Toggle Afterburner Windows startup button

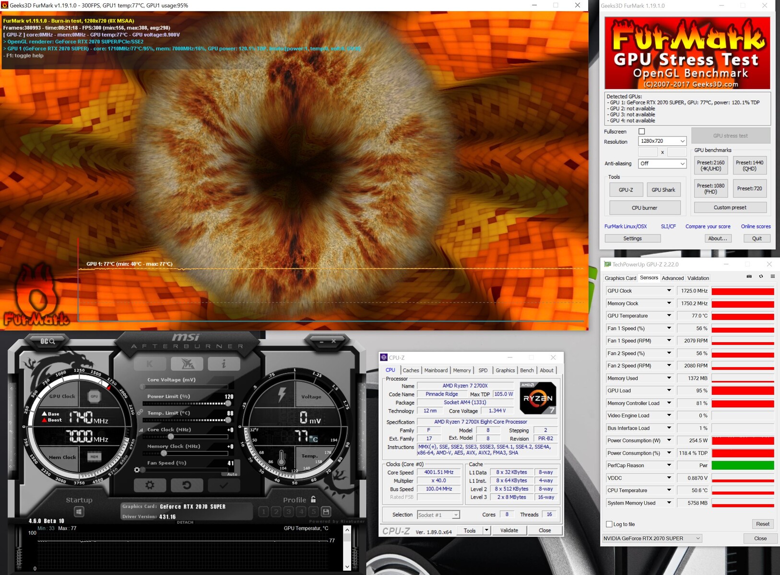coord(79,512)
